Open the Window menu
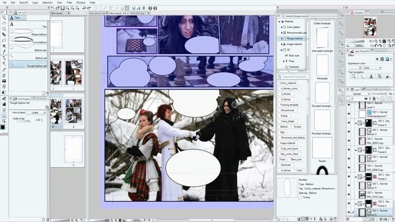 81,2
